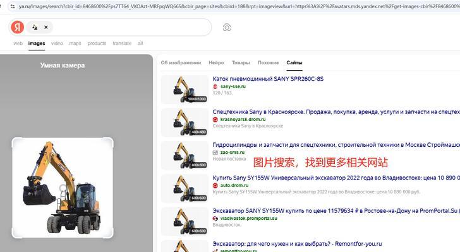Image resolution: width=460 pixels, height=252 pixels.
Task: Click the excavator image chip in search box
Action: (x=35, y=27)
